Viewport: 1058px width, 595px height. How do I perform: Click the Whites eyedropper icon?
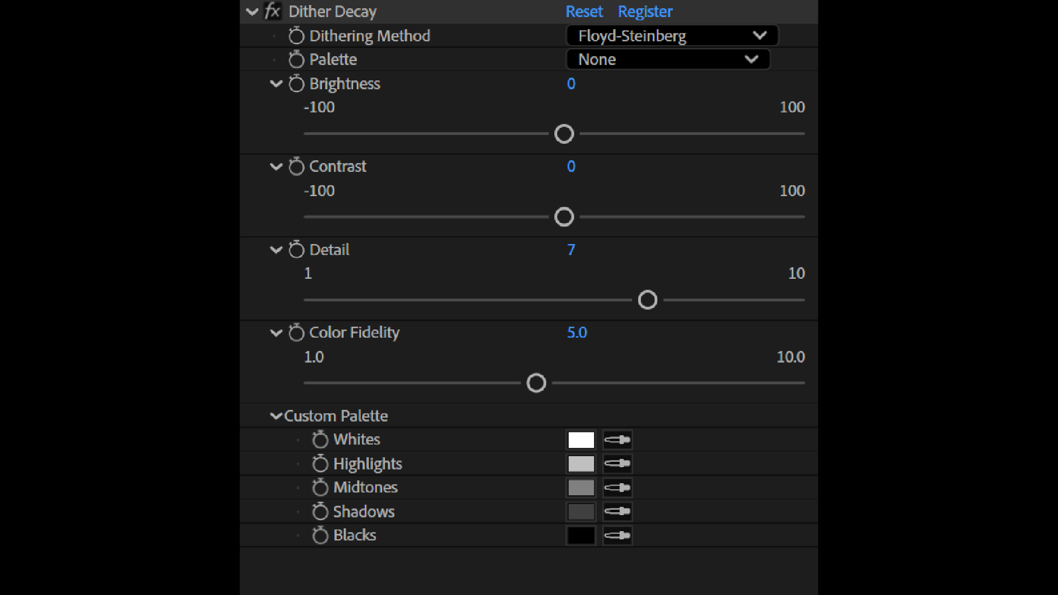click(x=617, y=440)
